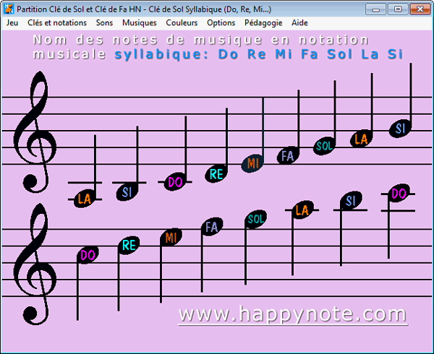
Task: Open the Options menu
Action: click(221, 23)
